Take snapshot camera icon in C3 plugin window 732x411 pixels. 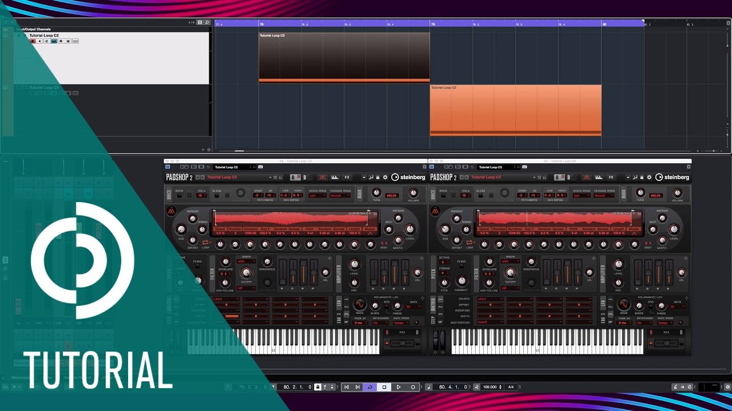[524, 167]
